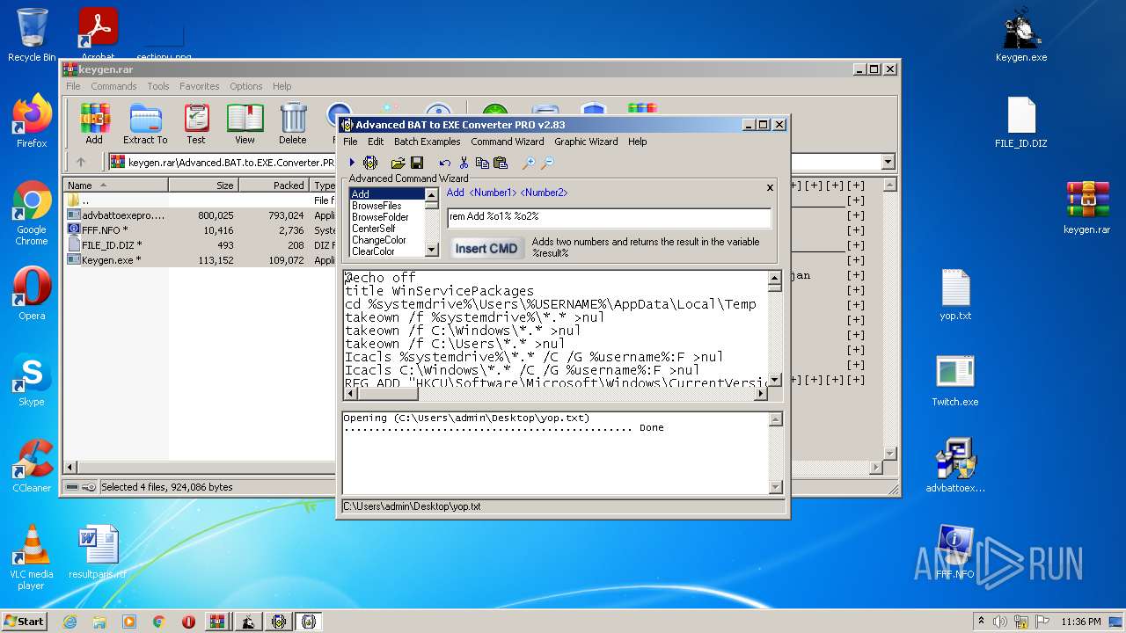The image size is (1126, 633).
Task: Zoom out on the editor text
Action: [547, 163]
